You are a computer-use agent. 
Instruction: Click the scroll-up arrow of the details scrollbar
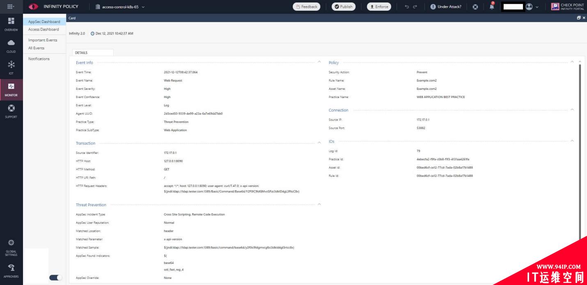tap(580, 62)
